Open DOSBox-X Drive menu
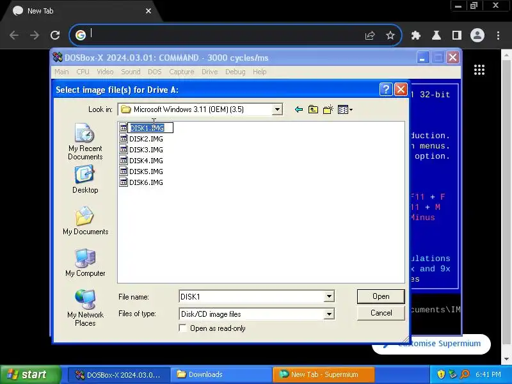Image resolution: width=512 pixels, height=384 pixels. click(210, 72)
